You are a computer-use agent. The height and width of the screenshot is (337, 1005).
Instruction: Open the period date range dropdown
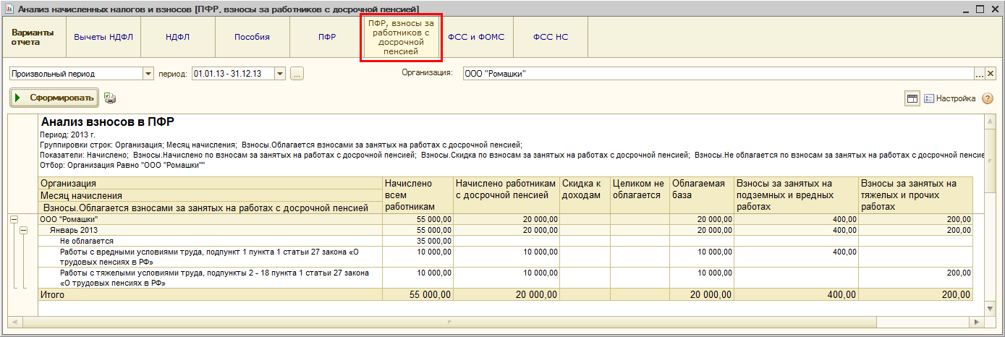pyautogui.click(x=281, y=73)
